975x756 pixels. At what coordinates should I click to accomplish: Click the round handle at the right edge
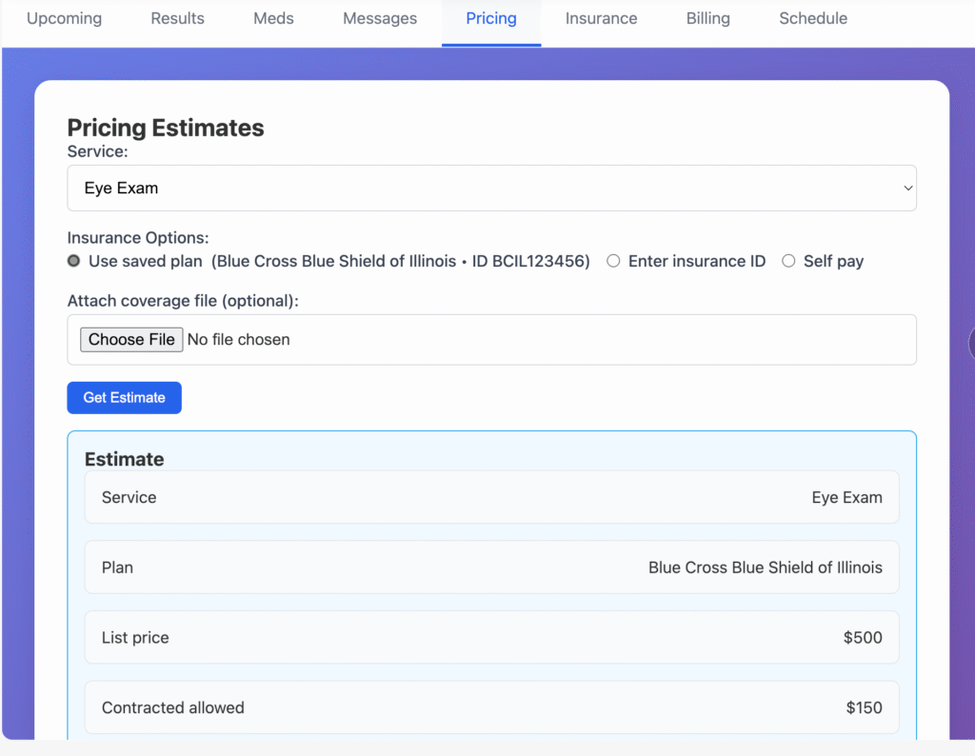970,343
